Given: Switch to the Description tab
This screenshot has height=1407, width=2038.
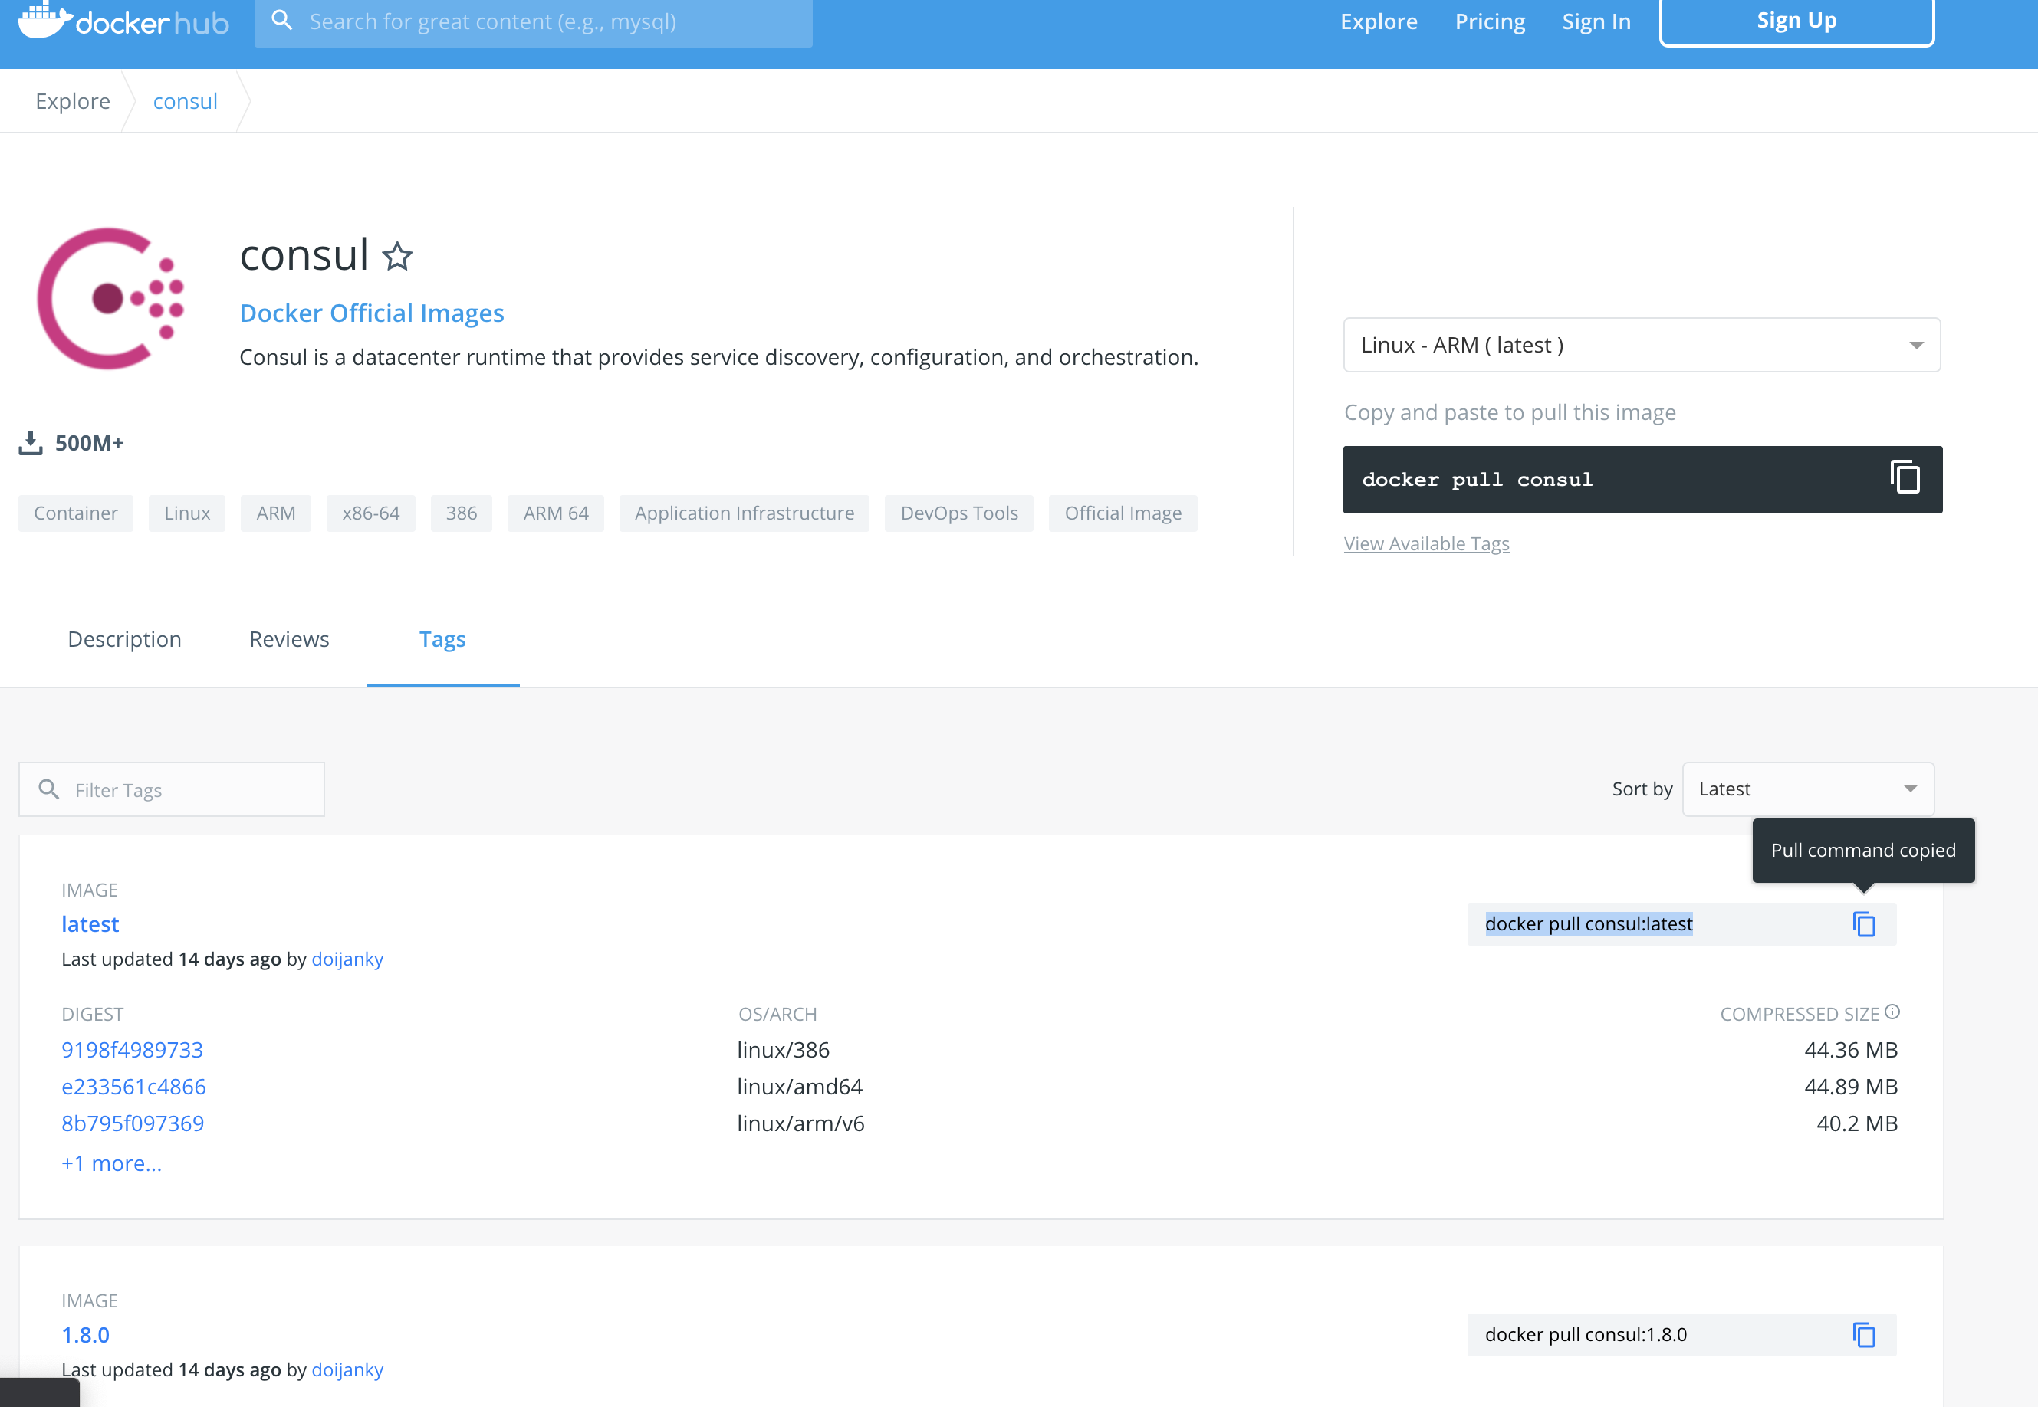Looking at the screenshot, I should pyautogui.click(x=123, y=638).
